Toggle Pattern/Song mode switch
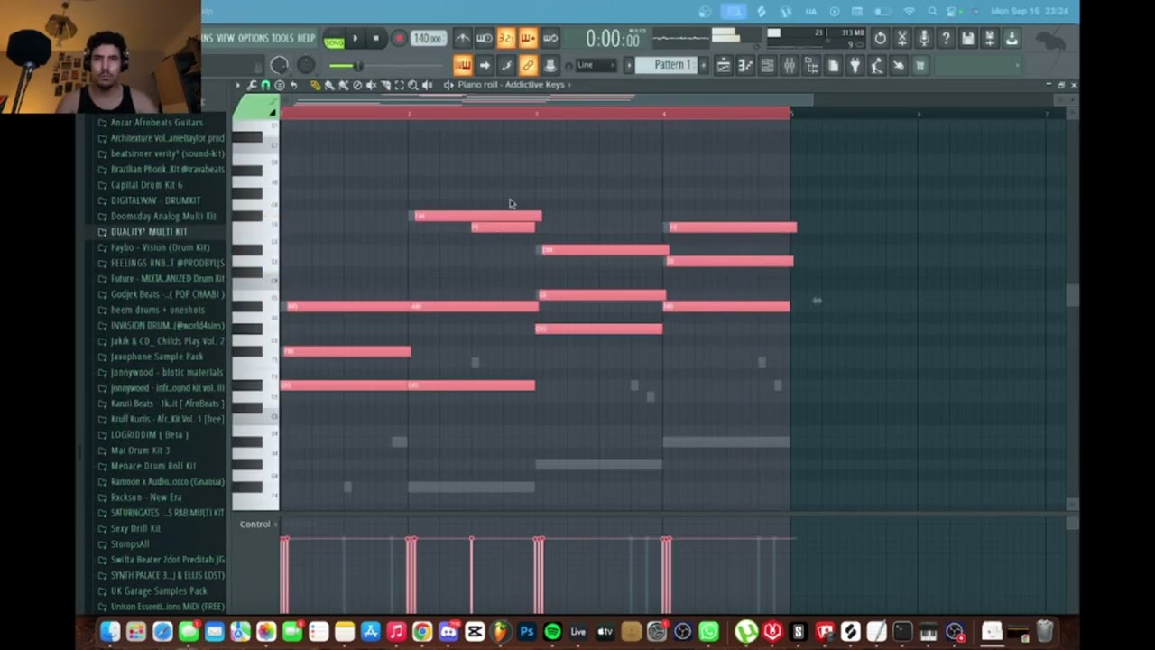This screenshot has height=650, width=1155. (x=334, y=39)
